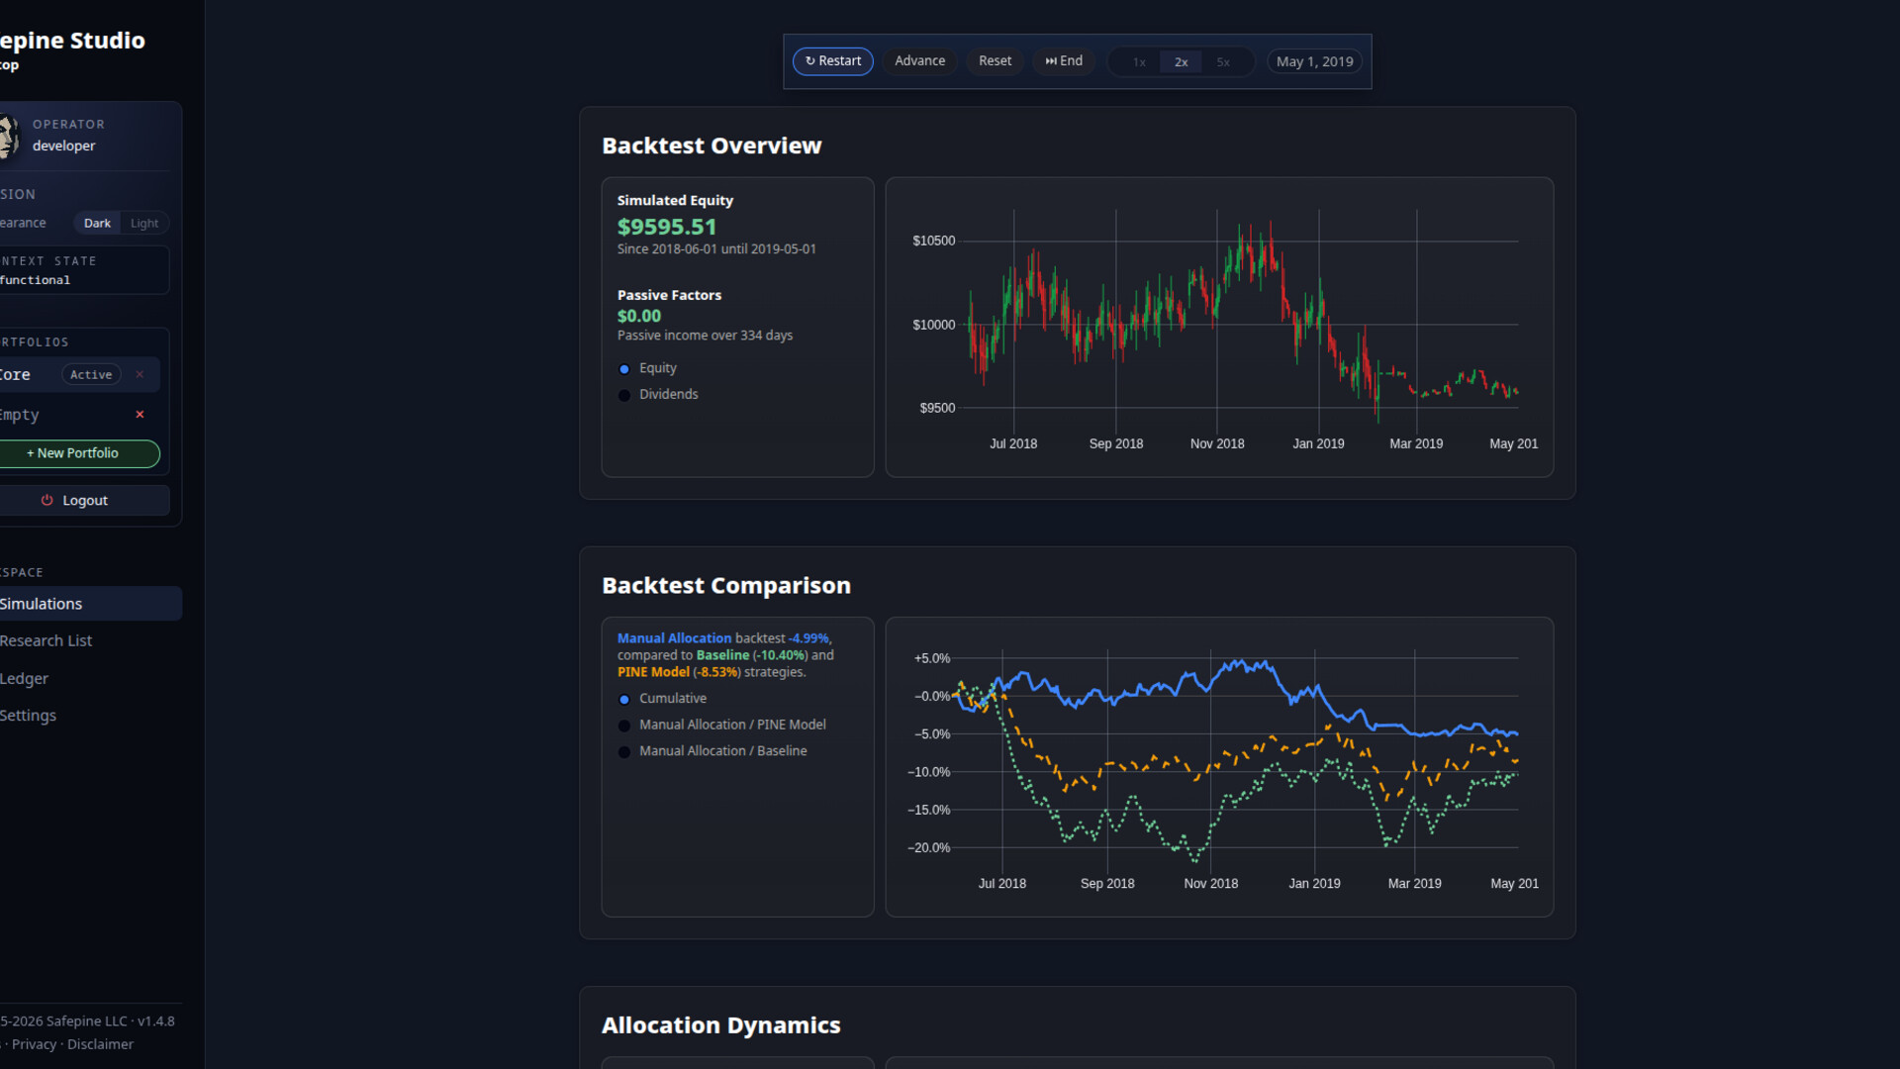Choose Manual Allocation / PINE Model radio

click(x=624, y=726)
